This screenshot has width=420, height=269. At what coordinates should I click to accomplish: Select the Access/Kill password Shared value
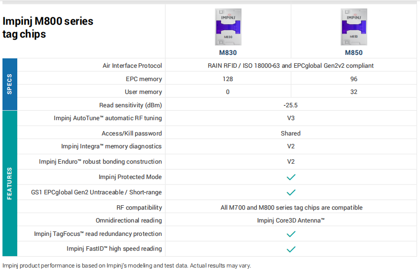tap(291, 134)
